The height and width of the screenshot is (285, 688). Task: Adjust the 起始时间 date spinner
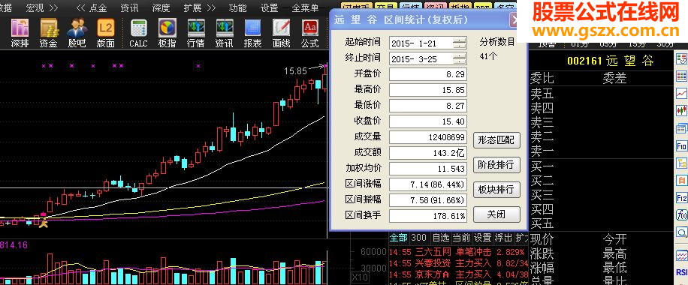pyautogui.click(x=460, y=43)
